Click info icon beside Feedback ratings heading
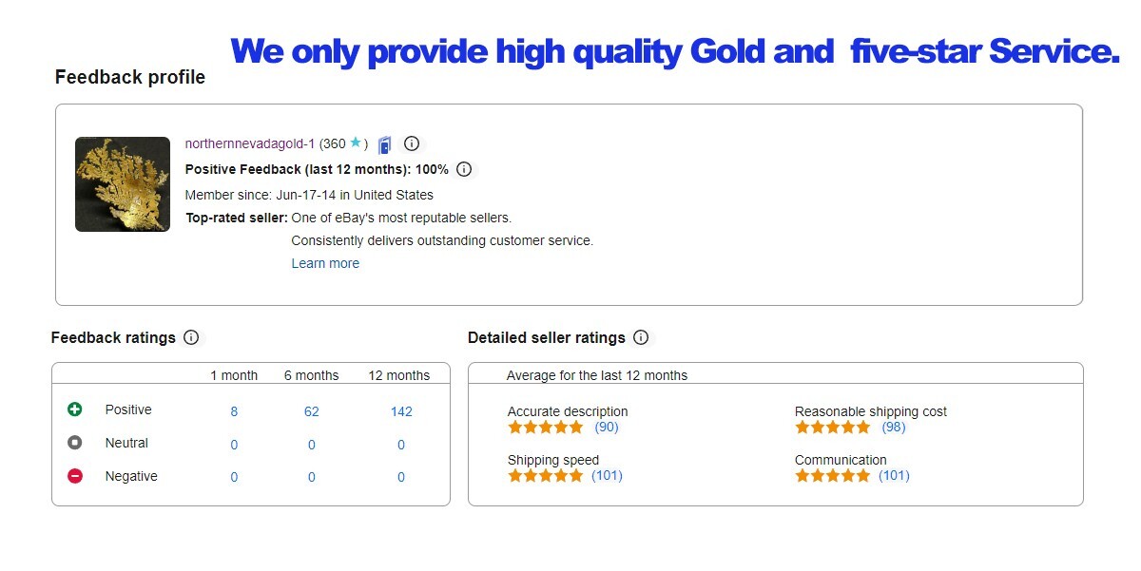This screenshot has width=1141, height=571. (191, 337)
